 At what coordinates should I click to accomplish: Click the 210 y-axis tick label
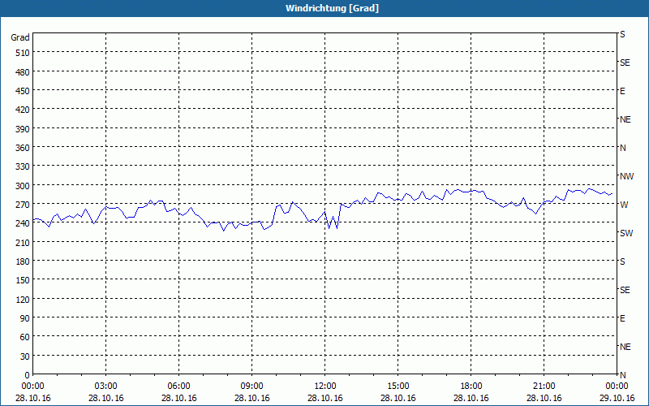pyautogui.click(x=23, y=242)
